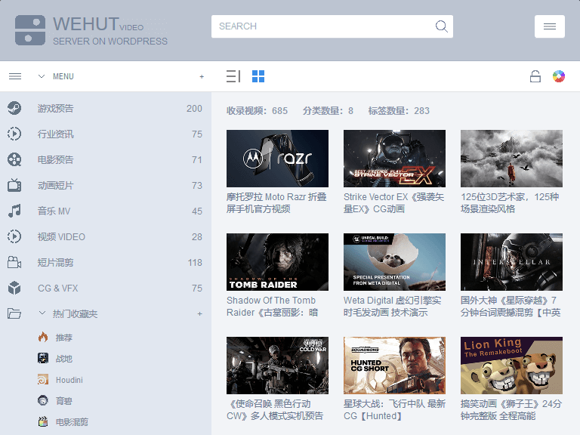Viewport: 580px width, 435px height.
Task: Open the Weta Digital meerkat thumbnail
Action: (394, 262)
